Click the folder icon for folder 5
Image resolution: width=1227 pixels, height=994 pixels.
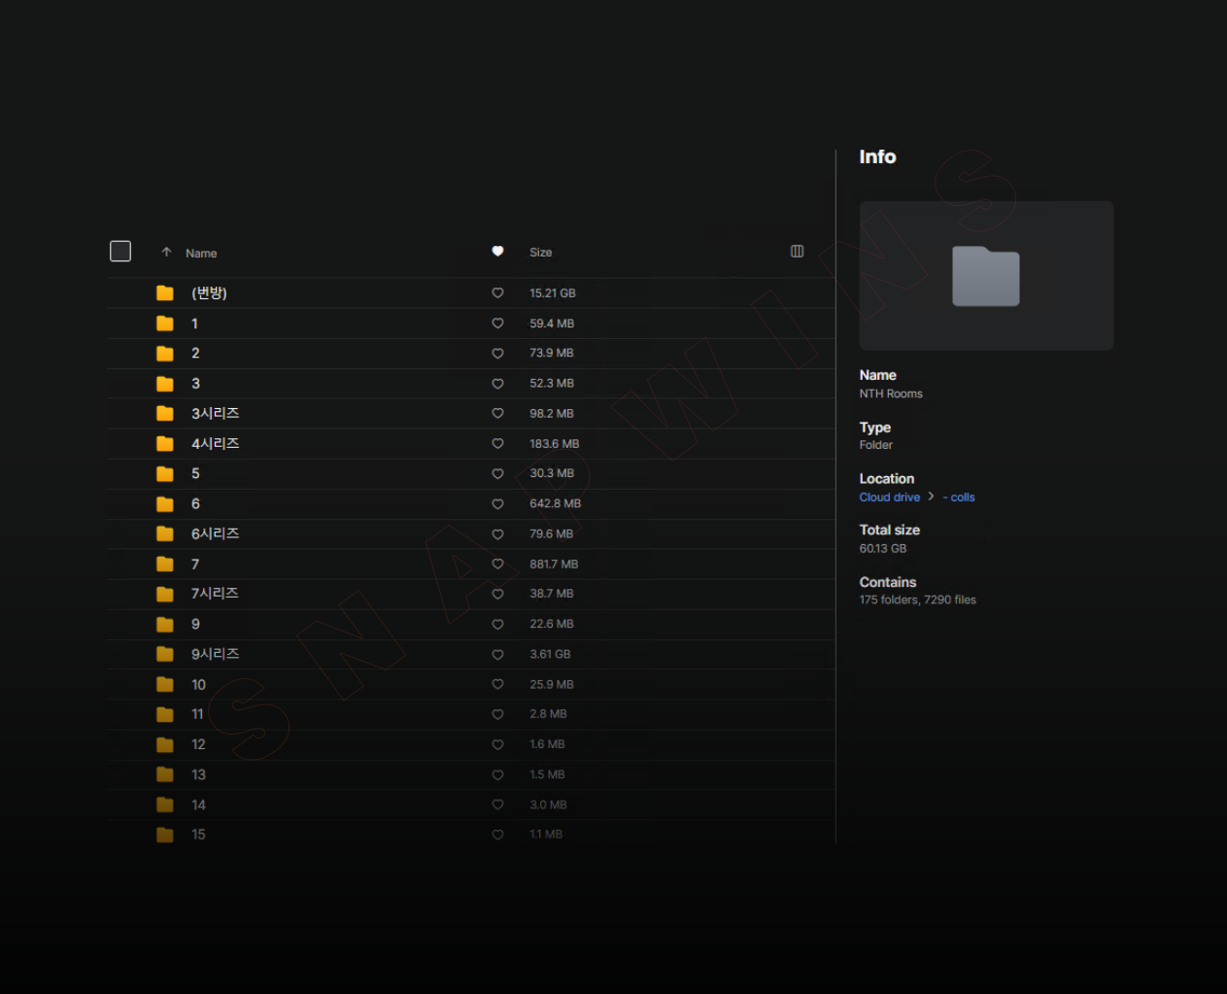pos(165,474)
